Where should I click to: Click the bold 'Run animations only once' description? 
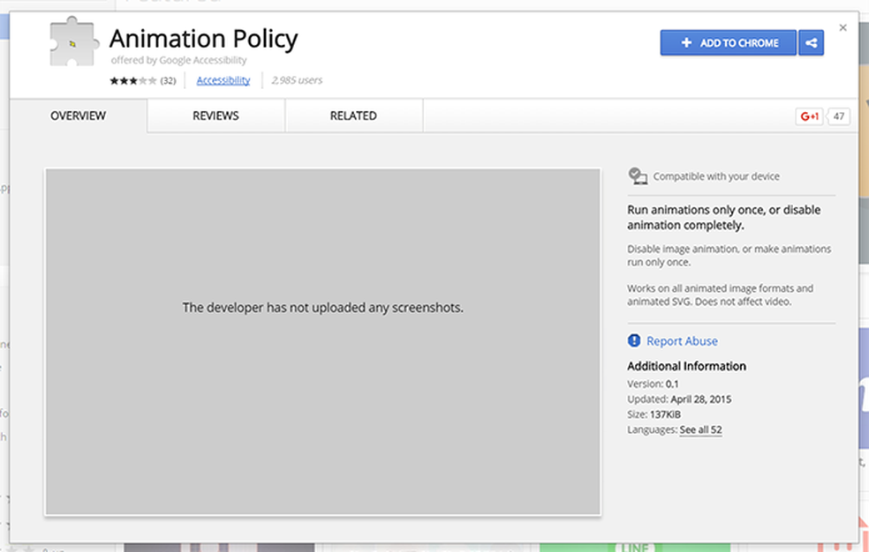click(723, 218)
